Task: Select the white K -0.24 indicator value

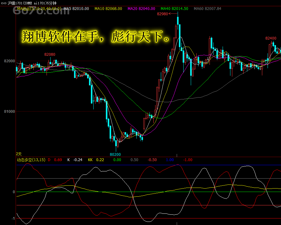Action: (x=75, y=160)
